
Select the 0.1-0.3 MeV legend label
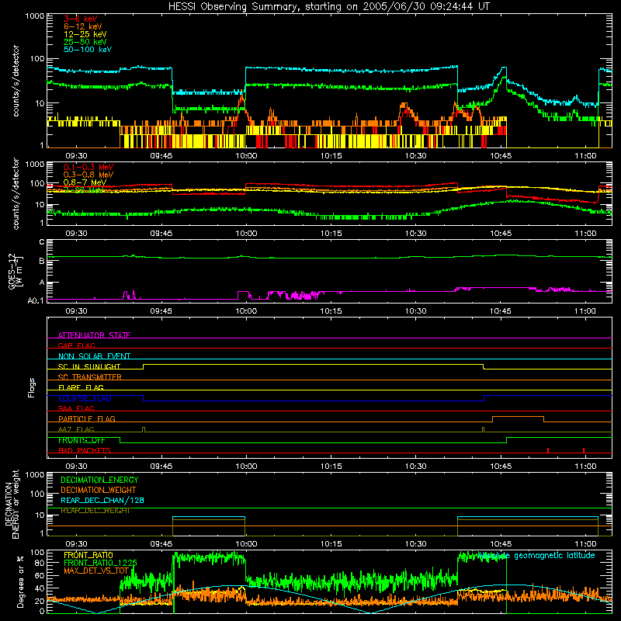point(88,167)
